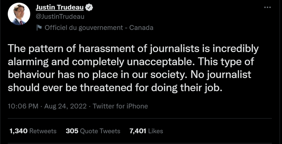Click the verified checkmark badge
Image resolution: width=282 pixels, height=144 pixels.
pos(89,7)
